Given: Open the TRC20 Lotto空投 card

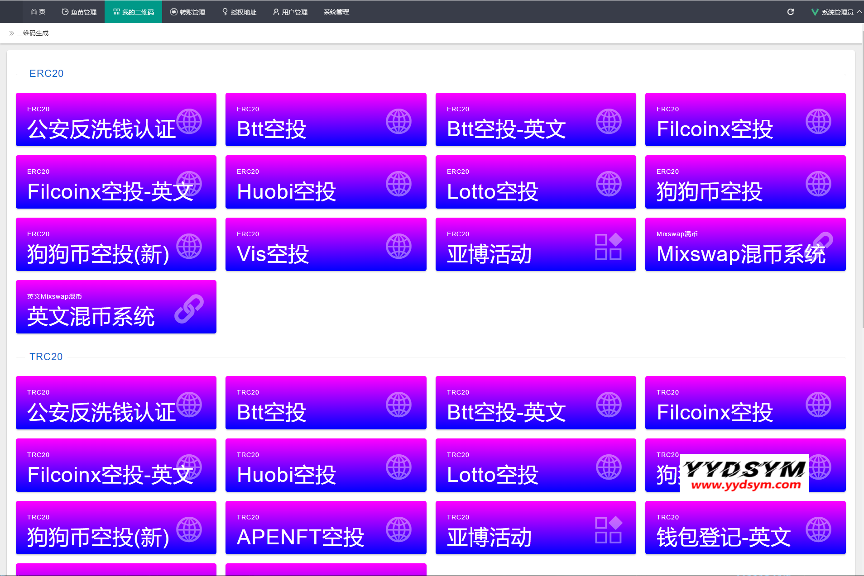Looking at the screenshot, I should tap(535, 465).
